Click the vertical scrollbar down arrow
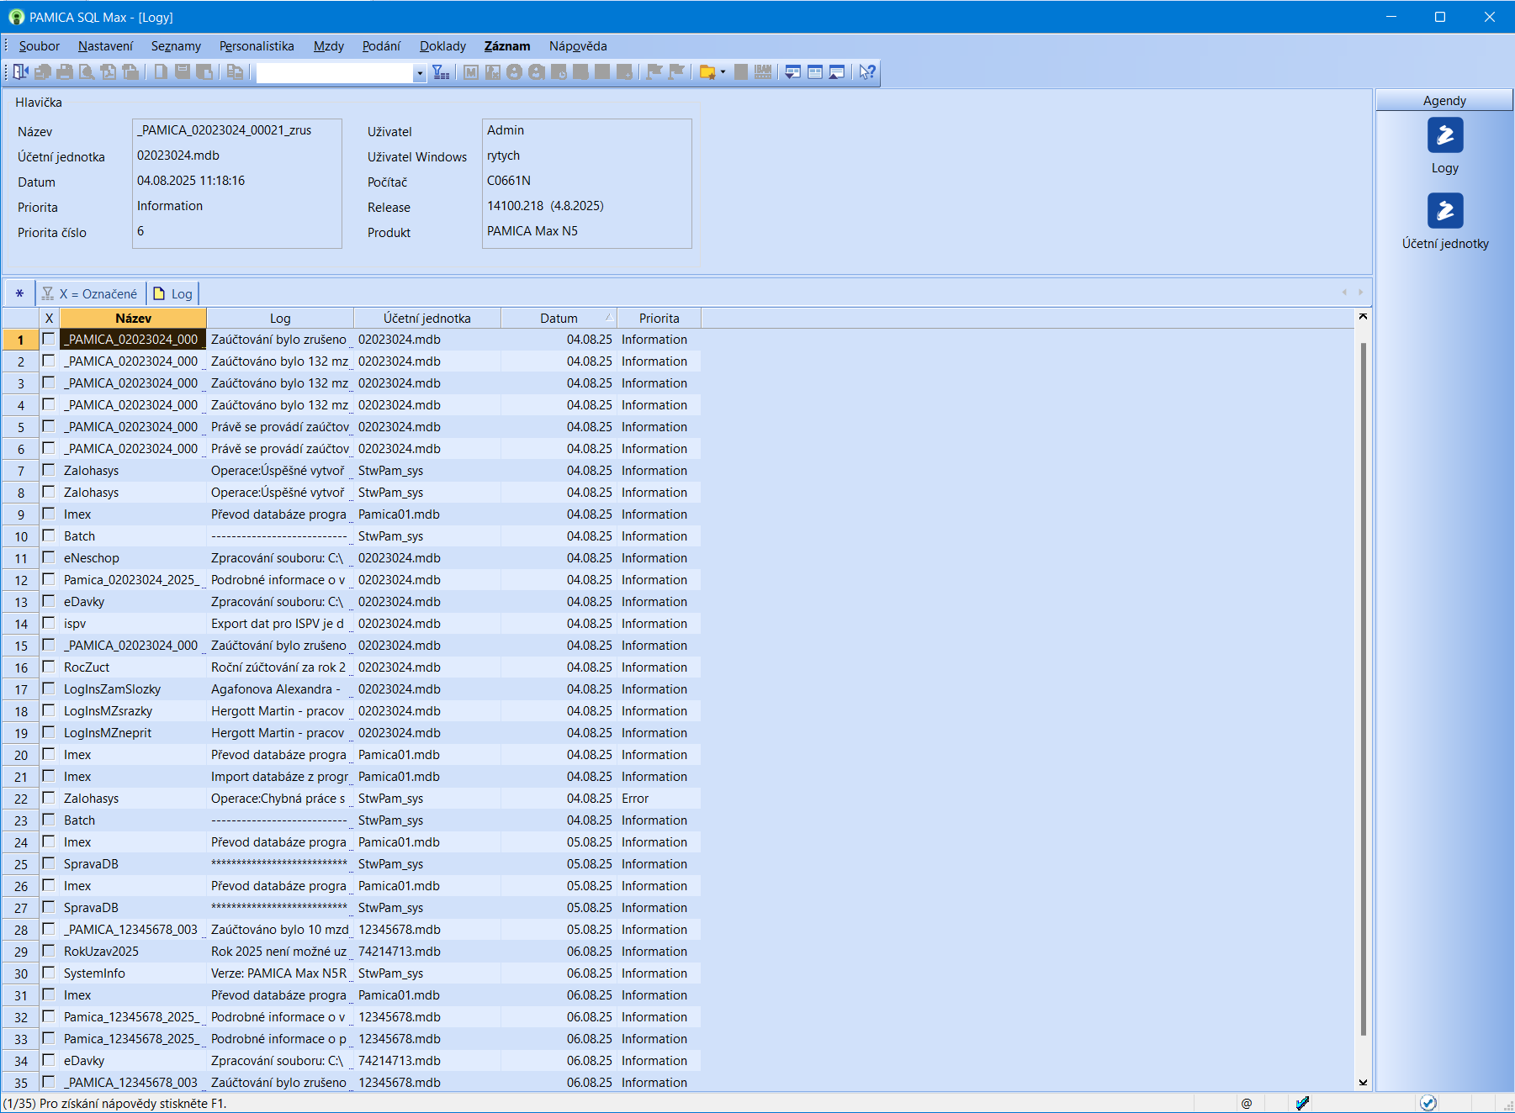The width and height of the screenshot is (1515, 1113). click(x=1363, y=1082)
